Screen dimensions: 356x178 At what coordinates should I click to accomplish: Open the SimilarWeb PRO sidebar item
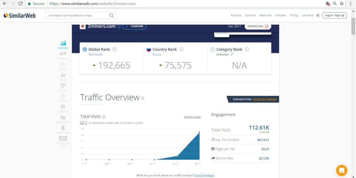tap(63, 141)
